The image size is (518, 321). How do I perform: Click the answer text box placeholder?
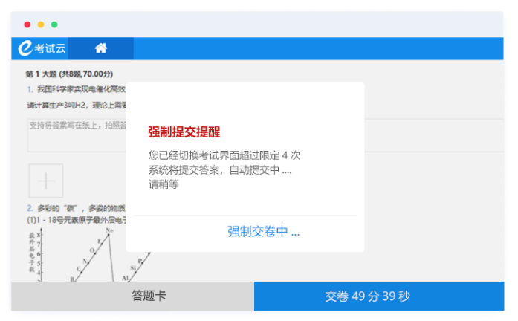[x=74, y=126]
